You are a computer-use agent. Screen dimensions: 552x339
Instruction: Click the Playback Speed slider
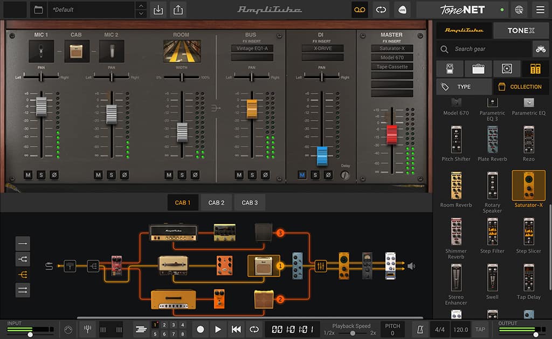click(x=351, y=333)
